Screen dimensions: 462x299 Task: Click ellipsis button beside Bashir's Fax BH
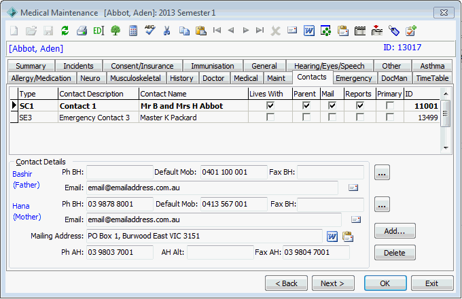(382, 173)
